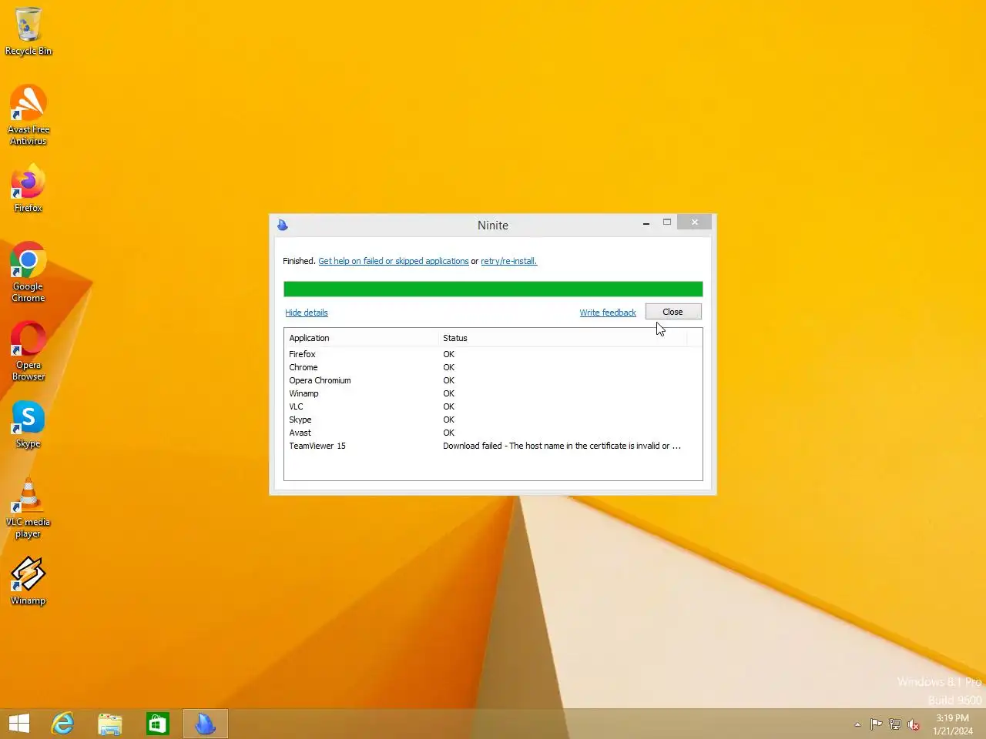Click the Status column header

point(562,338)
